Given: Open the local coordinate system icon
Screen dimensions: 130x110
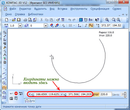Looking at the screenshot, I should [79, 26].
